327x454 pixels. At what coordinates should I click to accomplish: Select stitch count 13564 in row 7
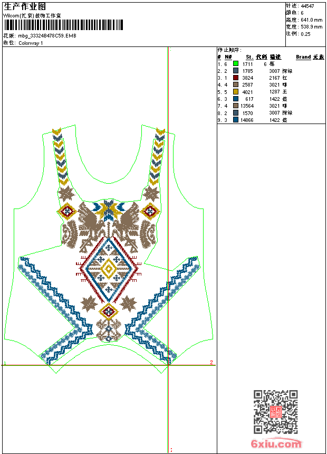point(247,106)
